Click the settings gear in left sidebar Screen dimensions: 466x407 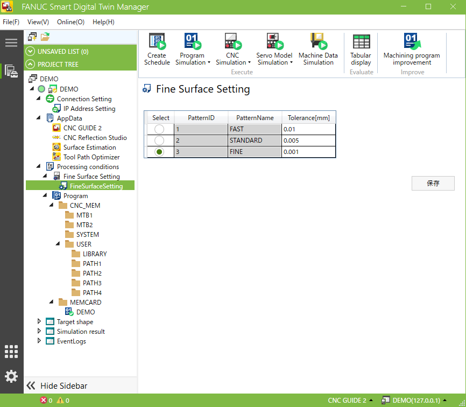(x=11, y=376)
